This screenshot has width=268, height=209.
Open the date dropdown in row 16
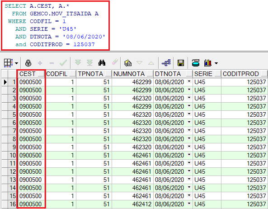189,204
